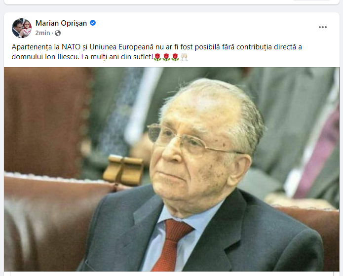Click the wooden object on the bench
The height and width of the screenshot is (276, 343).
point(123,170)
